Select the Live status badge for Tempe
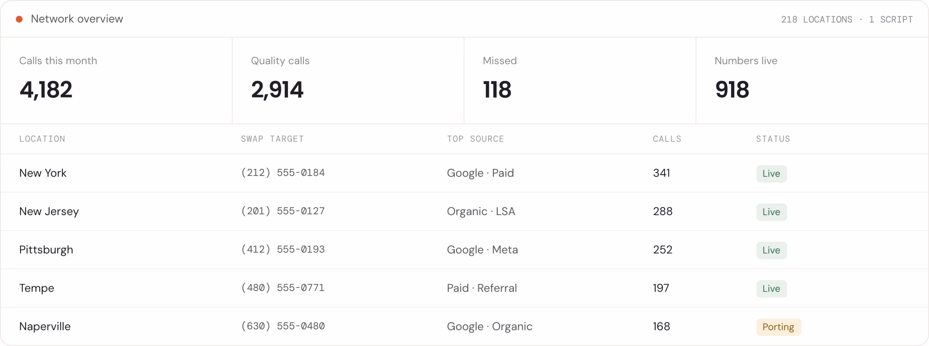 coord(772,288)
